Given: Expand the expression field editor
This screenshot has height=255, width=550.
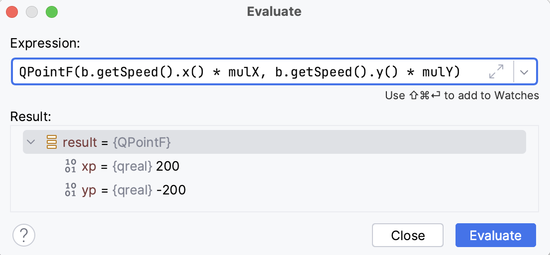Looking at the screenshot, I should 496,72.
